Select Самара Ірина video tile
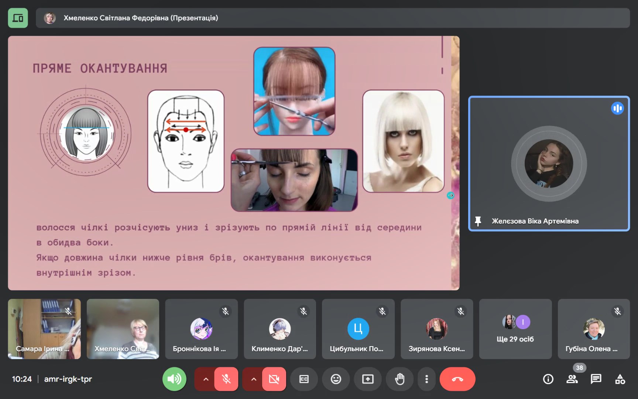The height and width of the screenshot is (399, 638). [44, 329]
